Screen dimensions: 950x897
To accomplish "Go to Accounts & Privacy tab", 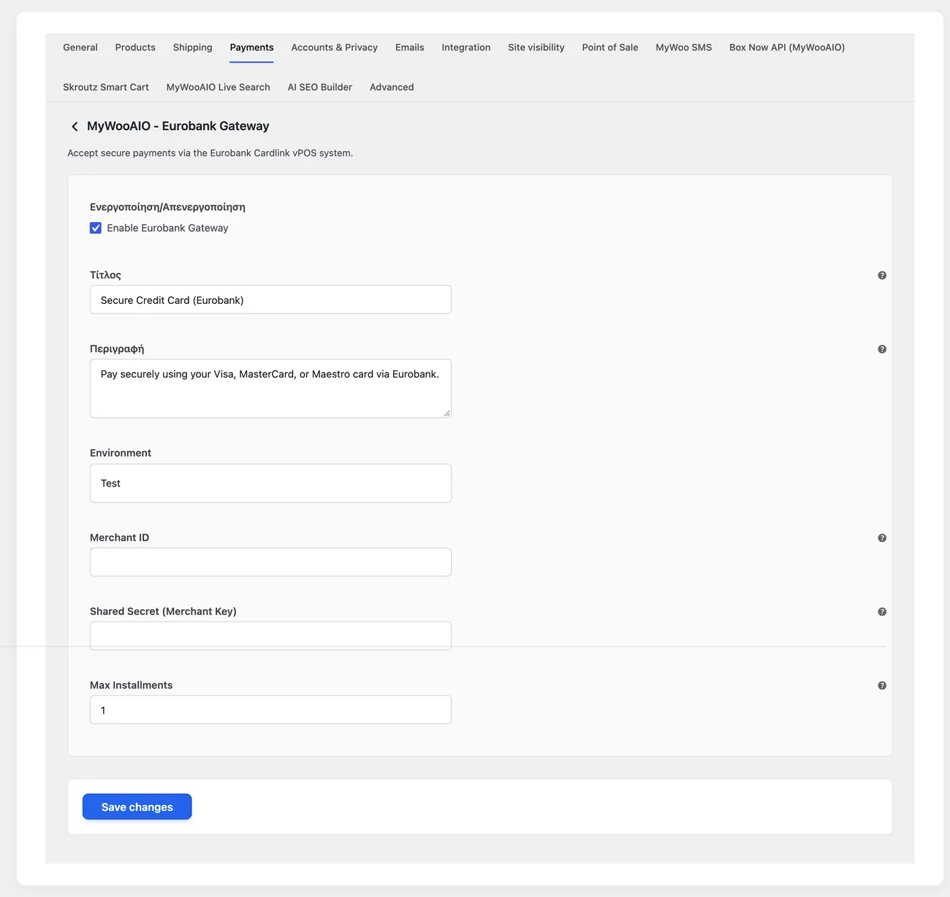I will (335, 47).
